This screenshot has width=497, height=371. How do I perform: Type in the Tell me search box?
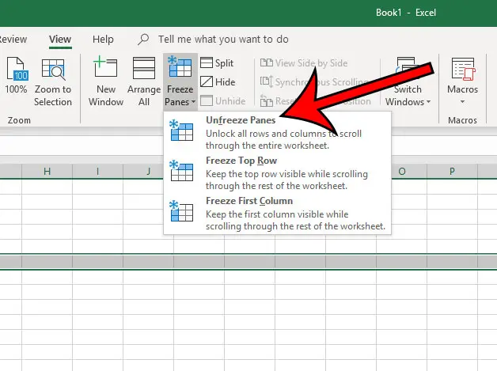pos(223,39)
